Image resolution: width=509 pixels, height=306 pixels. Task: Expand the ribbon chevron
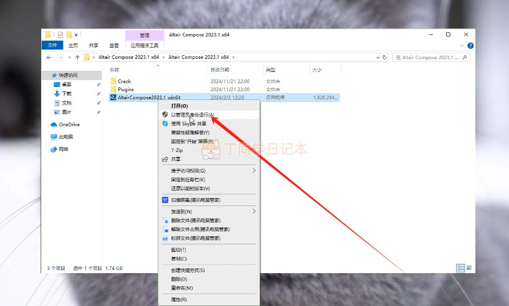click(462, 46)
